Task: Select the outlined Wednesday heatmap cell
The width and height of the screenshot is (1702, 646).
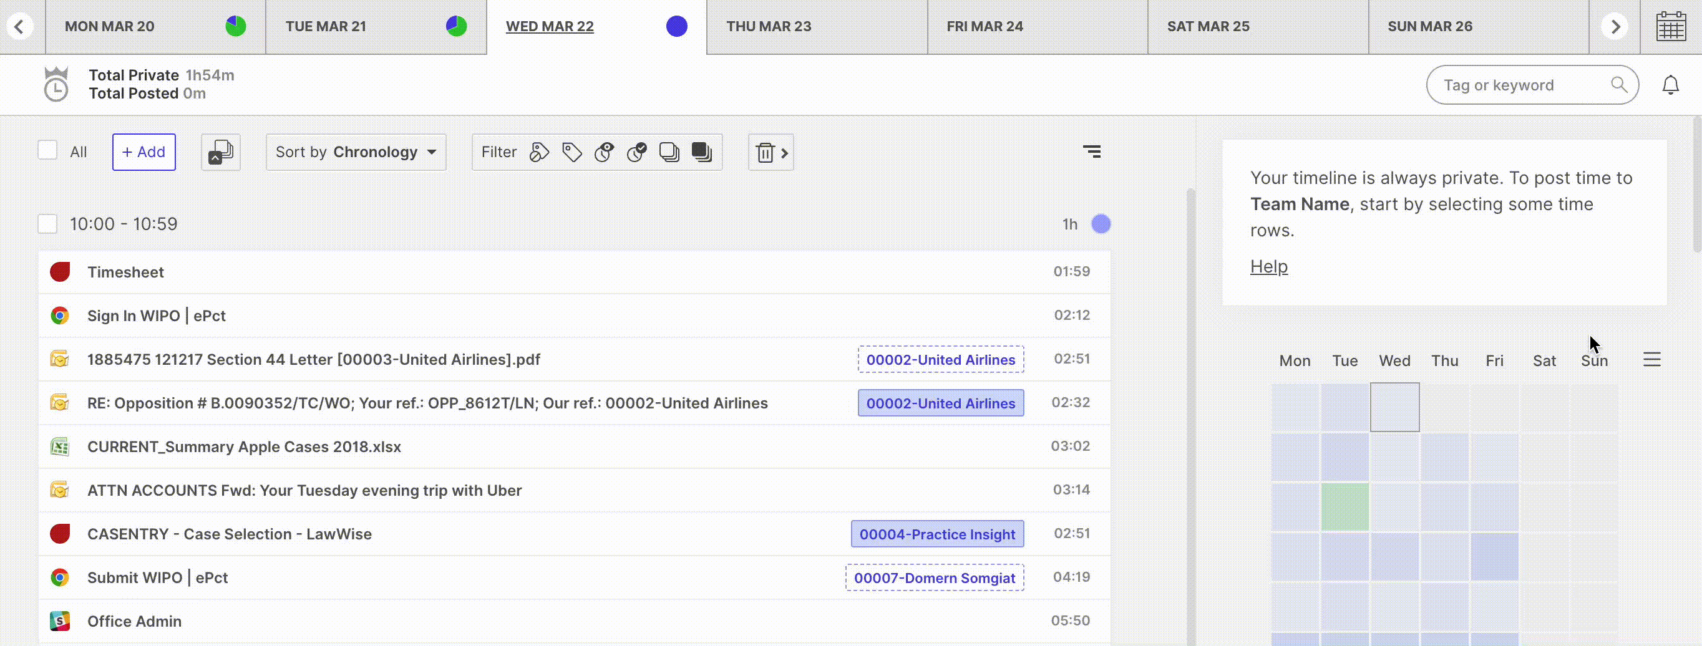Action: [1395, 407]
